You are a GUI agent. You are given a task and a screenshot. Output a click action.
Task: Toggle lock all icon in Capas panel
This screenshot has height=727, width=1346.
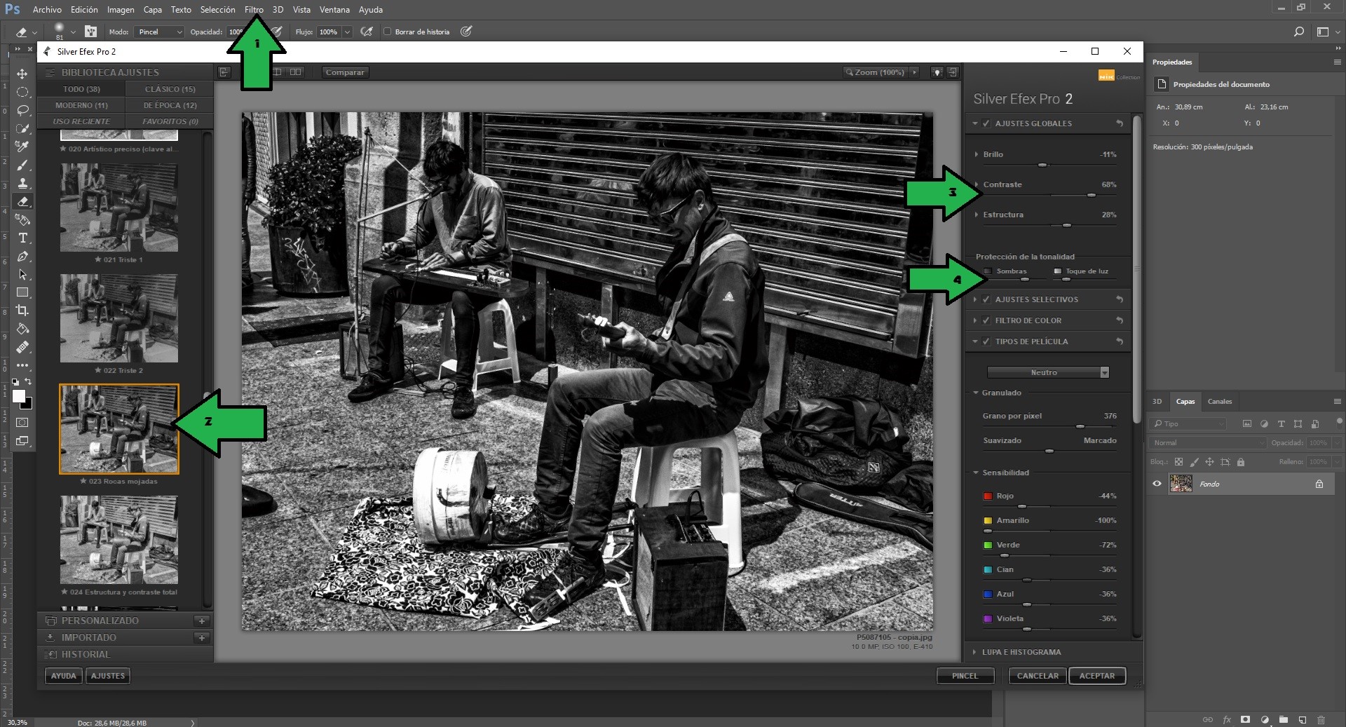(x=1241, y=462)
